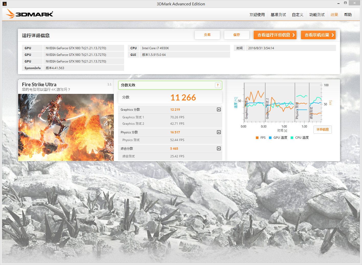Open the 帮助 tab
The width and height of the screenshot is (362, 265).
[348, 15]
